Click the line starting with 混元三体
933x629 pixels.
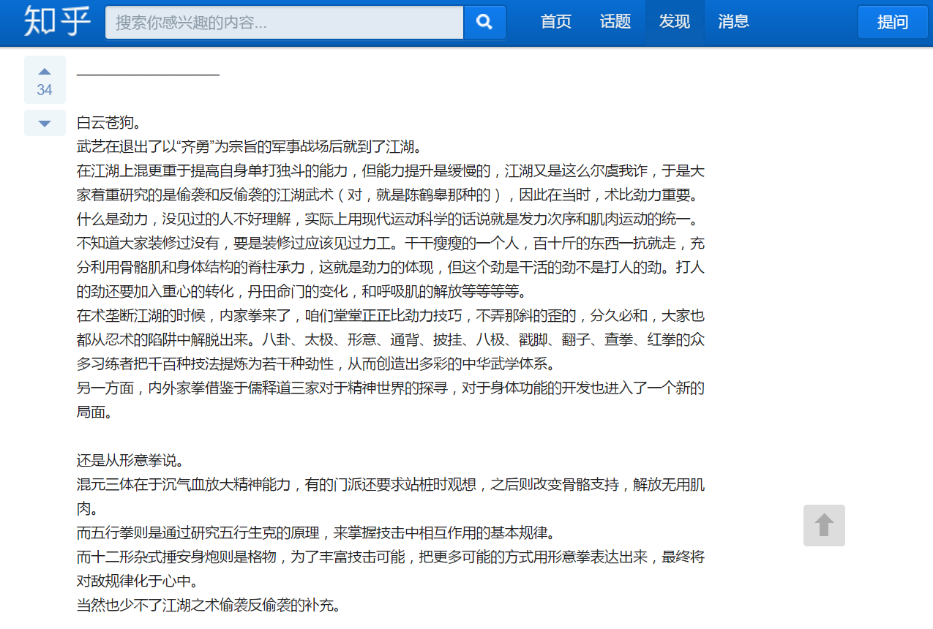tap(390, 484)
